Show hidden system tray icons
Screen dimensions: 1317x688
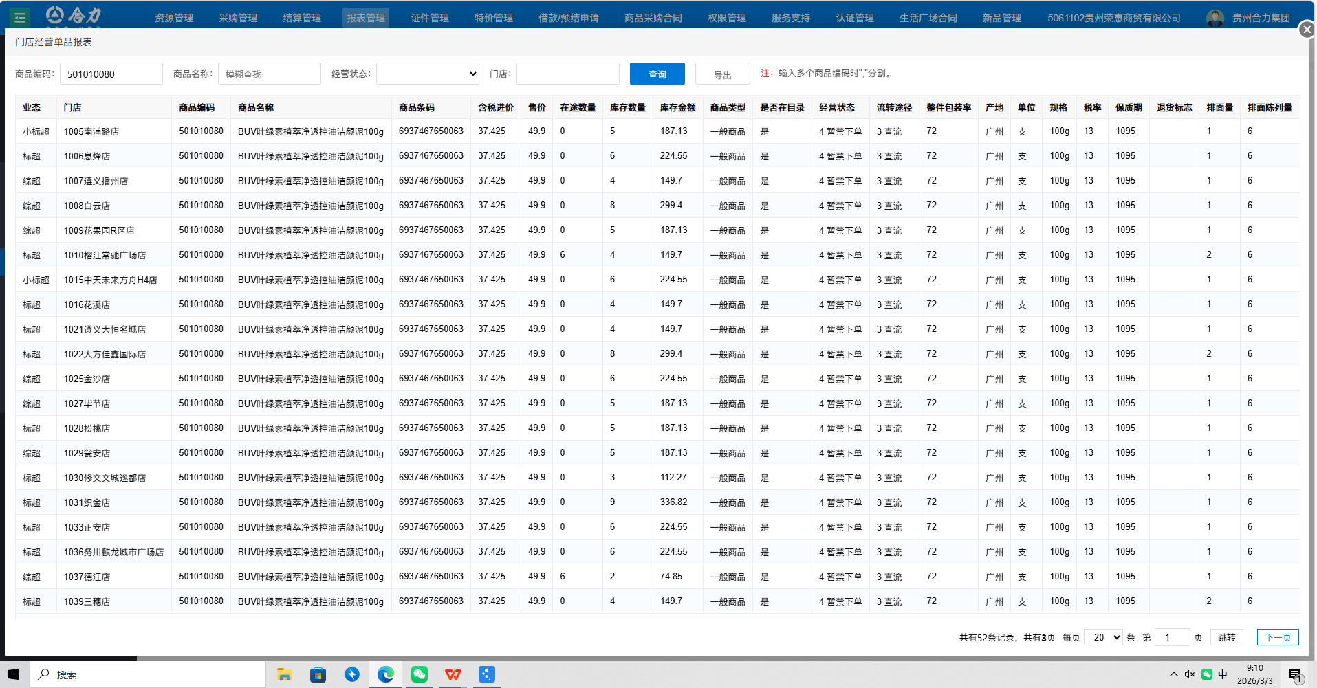click(x=1173, y=674)
